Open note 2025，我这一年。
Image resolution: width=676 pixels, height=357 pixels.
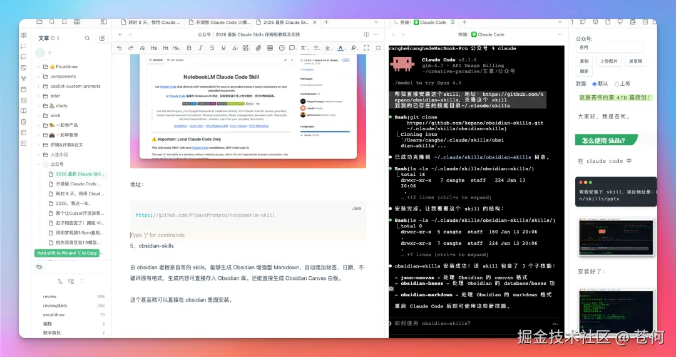pyautogui.click(x=73, y=204)
